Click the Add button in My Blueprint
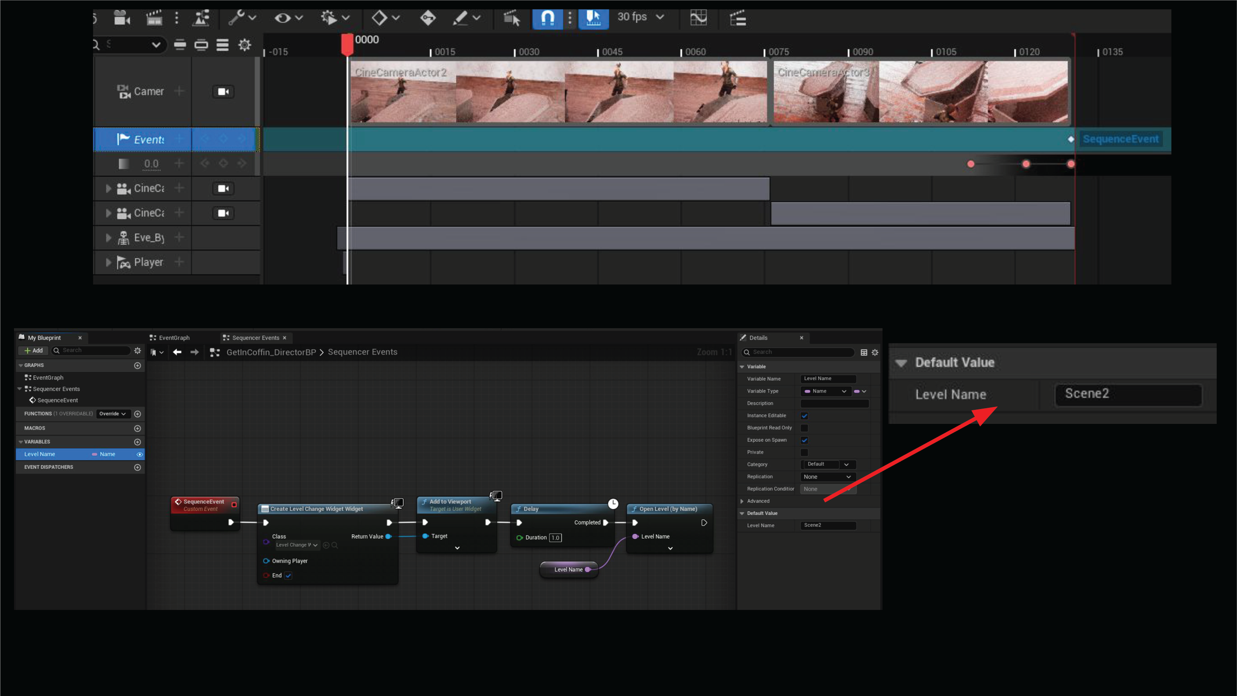The image size is (1237, 696). click(33, 350)
